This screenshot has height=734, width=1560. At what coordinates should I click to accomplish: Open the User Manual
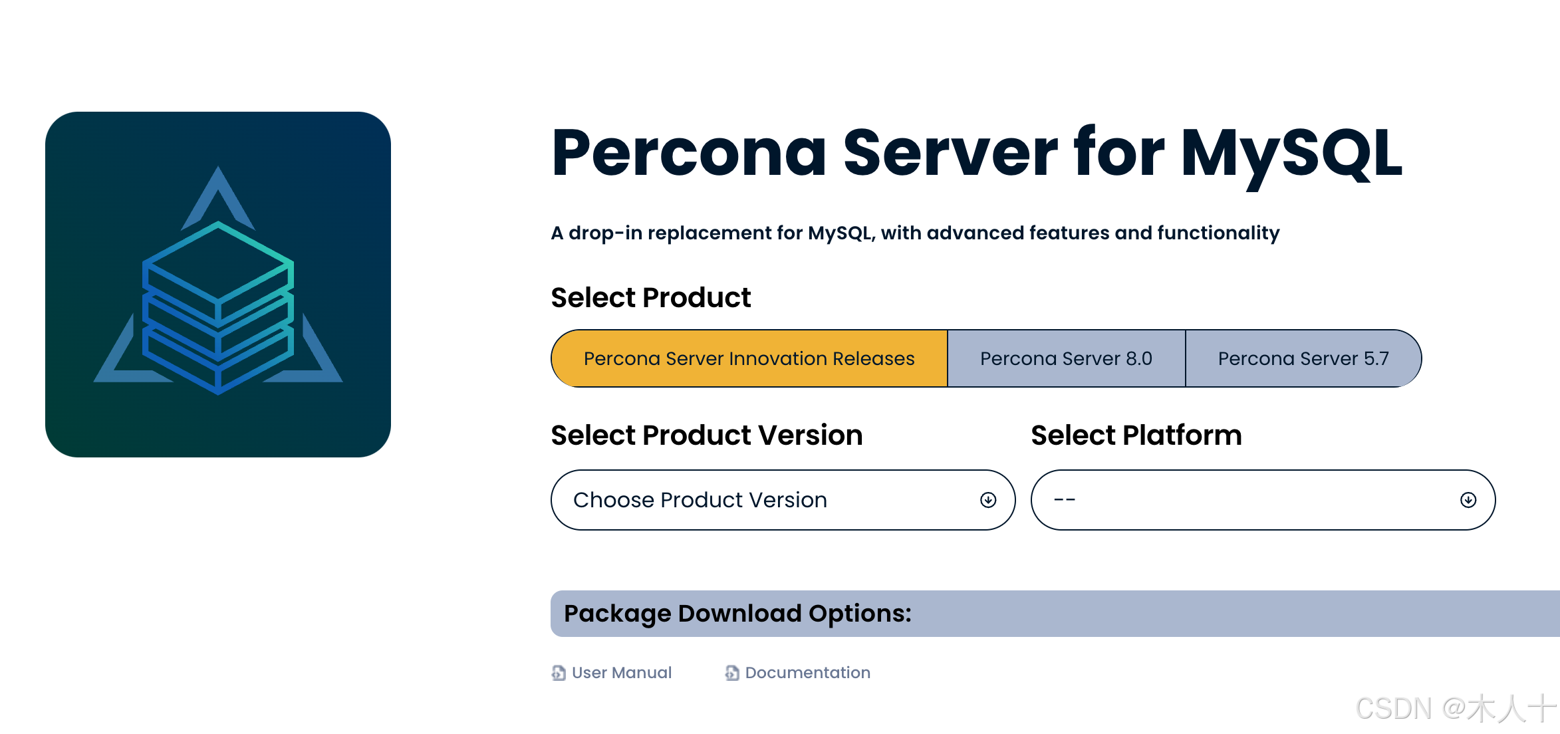pyautogui.click(x=621, y=673)
